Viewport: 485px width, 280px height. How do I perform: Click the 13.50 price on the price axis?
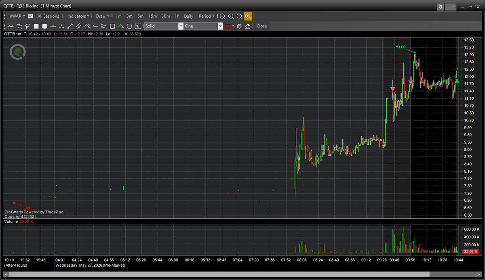(x=469, y=40)
